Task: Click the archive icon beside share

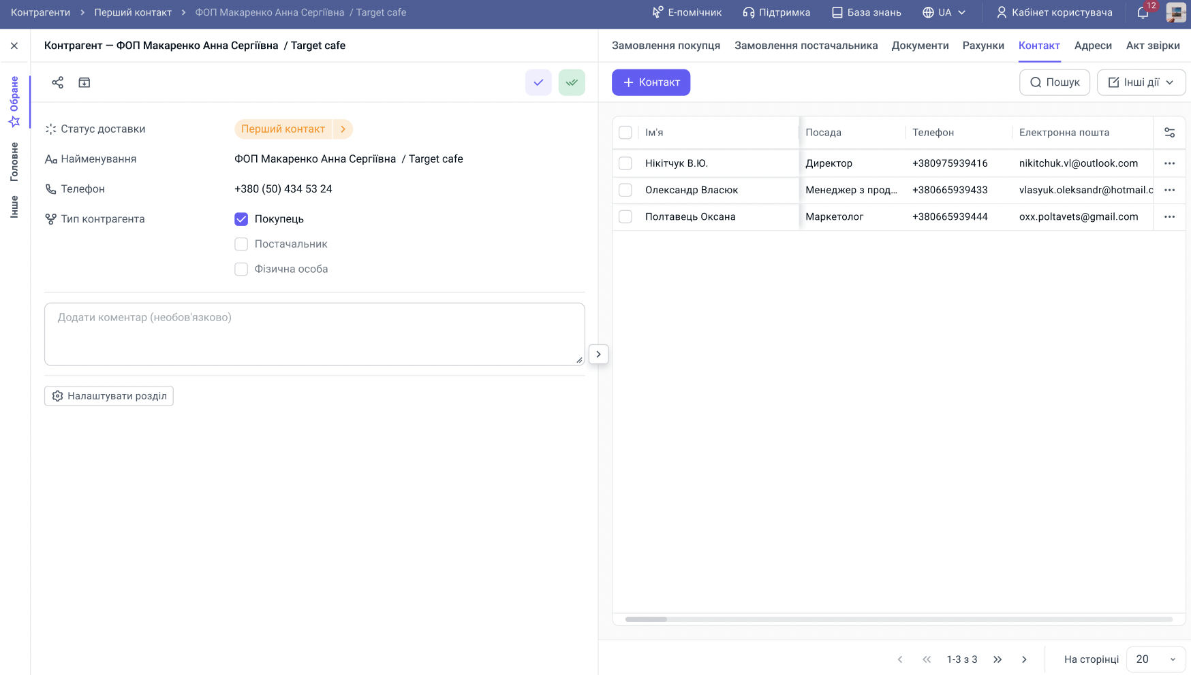Action: 84,82
